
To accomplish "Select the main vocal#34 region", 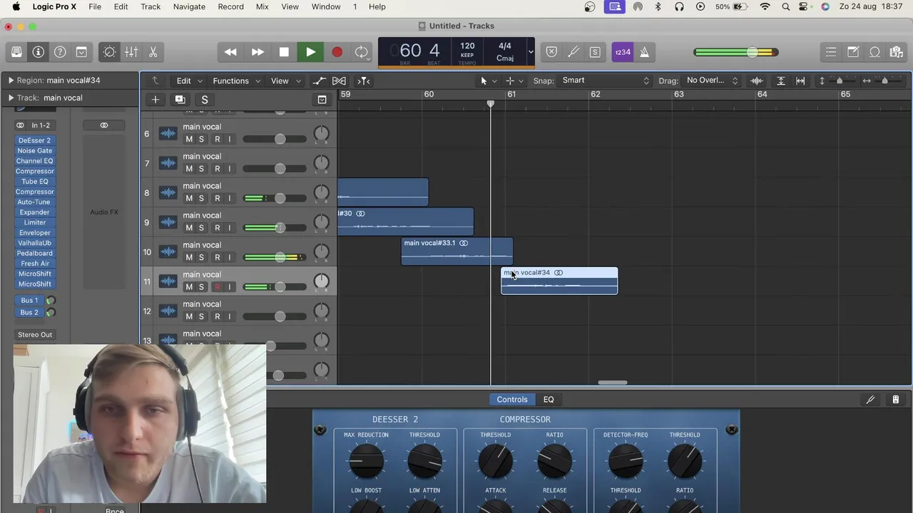I will tap(559, 281).
